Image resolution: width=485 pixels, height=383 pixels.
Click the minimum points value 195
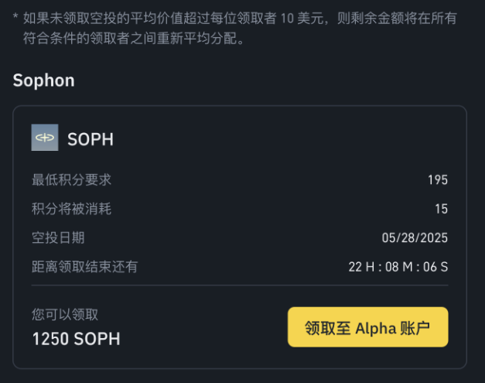tap(438, 180)
